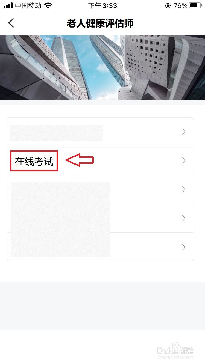
Task: Open the blurred first list entry
Action: pos(100,132)
